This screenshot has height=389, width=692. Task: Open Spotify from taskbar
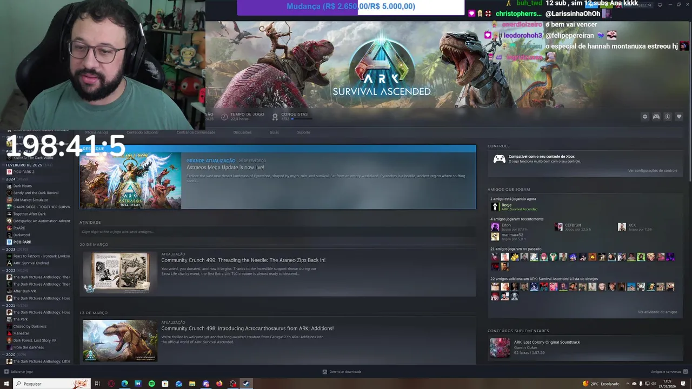[x=151, y=384]
